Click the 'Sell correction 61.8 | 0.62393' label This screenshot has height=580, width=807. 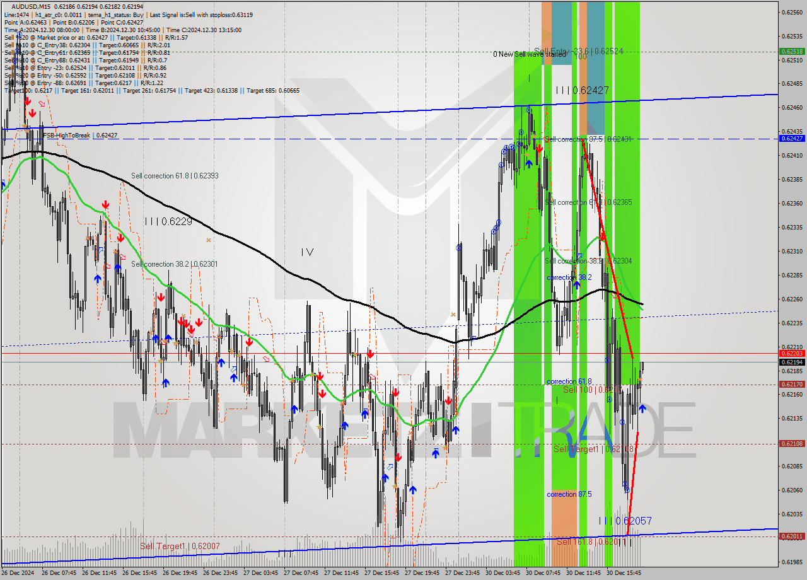(x=175, y=175)
